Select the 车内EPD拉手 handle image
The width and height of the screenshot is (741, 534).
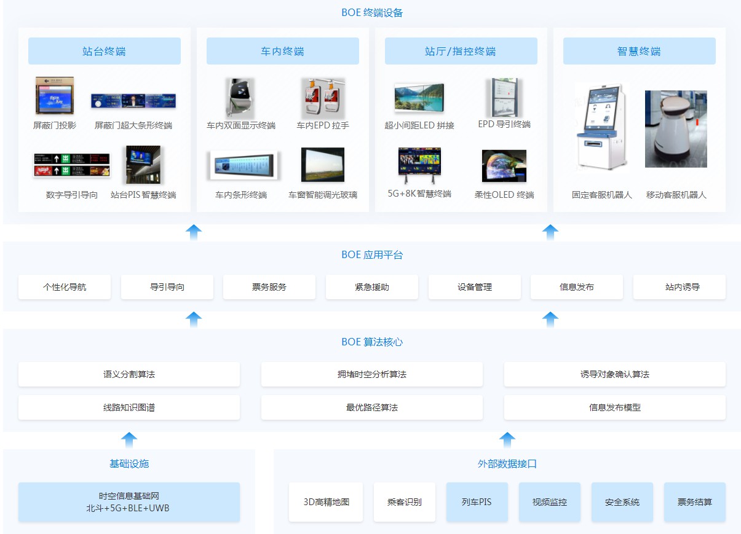pyautogui.click(x=323, y=98)
